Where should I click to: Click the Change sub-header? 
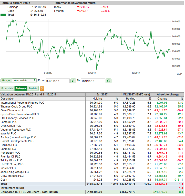[x=162, y=99]
